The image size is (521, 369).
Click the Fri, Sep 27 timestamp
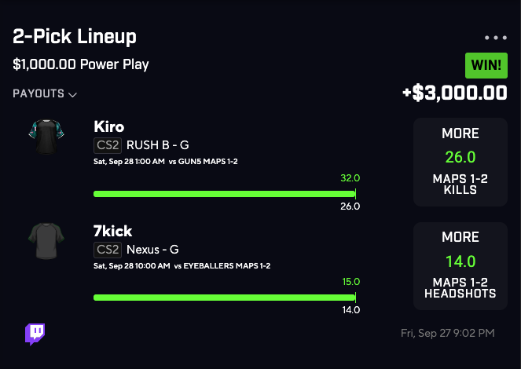tap(447, 334)
